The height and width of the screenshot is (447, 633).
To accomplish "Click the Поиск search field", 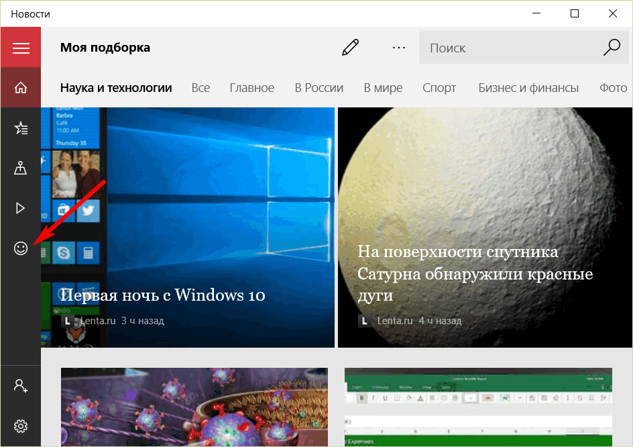I will tap(524, 47).
